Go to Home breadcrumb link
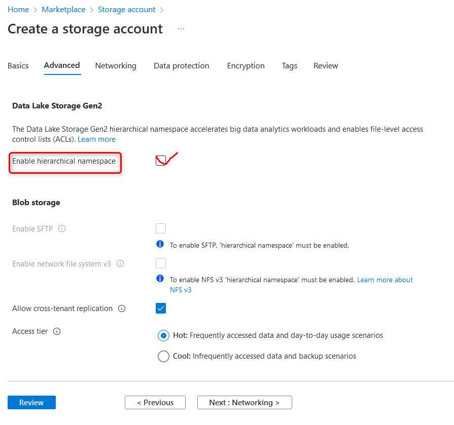454x425 pixels. pyautogui.click(x=18, y=10)
